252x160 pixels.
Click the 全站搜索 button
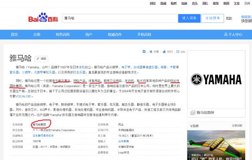[x=213, y=18]
